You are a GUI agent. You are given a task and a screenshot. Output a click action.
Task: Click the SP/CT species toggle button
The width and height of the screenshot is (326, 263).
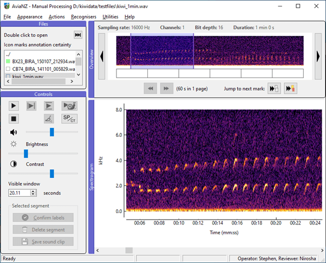click(69, 118)
